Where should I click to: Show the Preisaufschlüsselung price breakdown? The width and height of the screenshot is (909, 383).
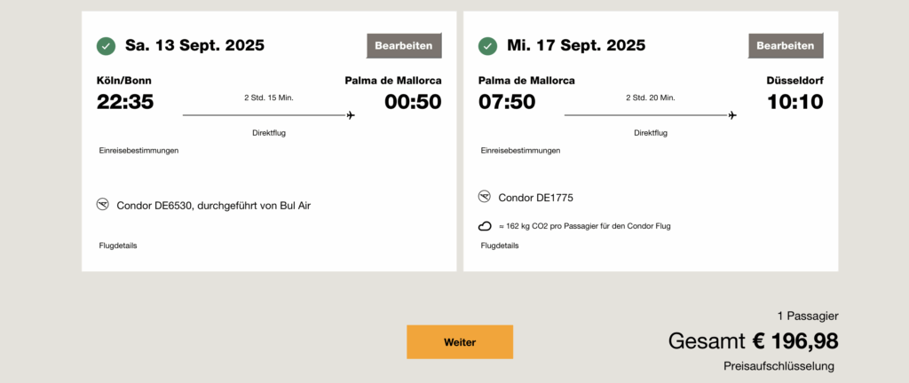pyautogui.click(x=779, y=366)
